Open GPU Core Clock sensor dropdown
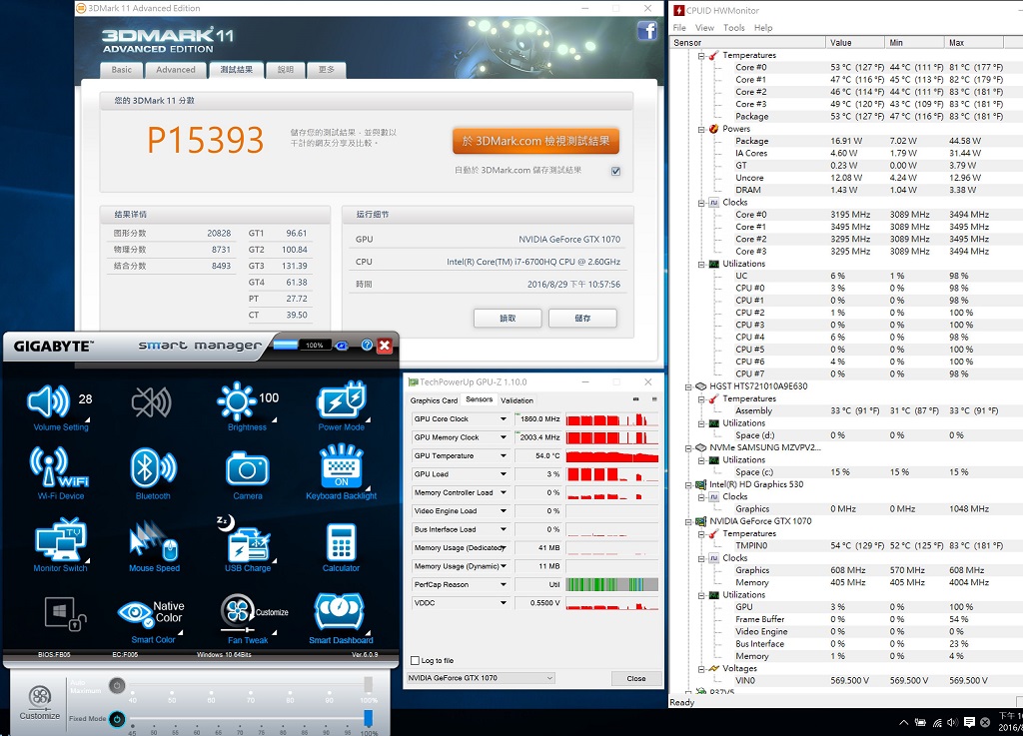The height and width of the screenshot is (736, 1023). tap(504, 419)
